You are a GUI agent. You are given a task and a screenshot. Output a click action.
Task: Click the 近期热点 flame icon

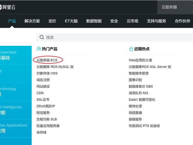coord(131,49)
